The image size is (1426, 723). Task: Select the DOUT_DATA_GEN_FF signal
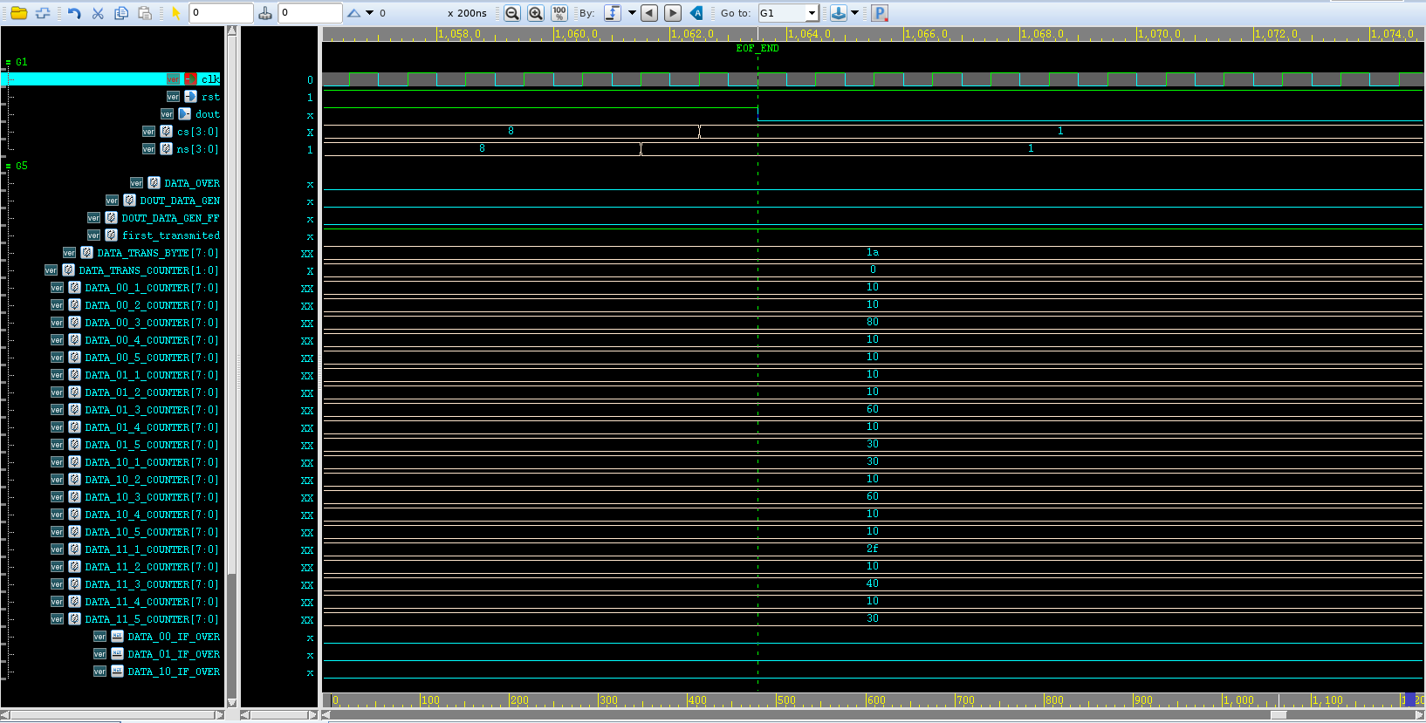click(171, 218)
